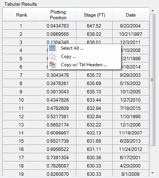Viewport: 159px width, 178px height.
Task: Select date cell 1/10/1998
Action: click(x=131, y=116)
